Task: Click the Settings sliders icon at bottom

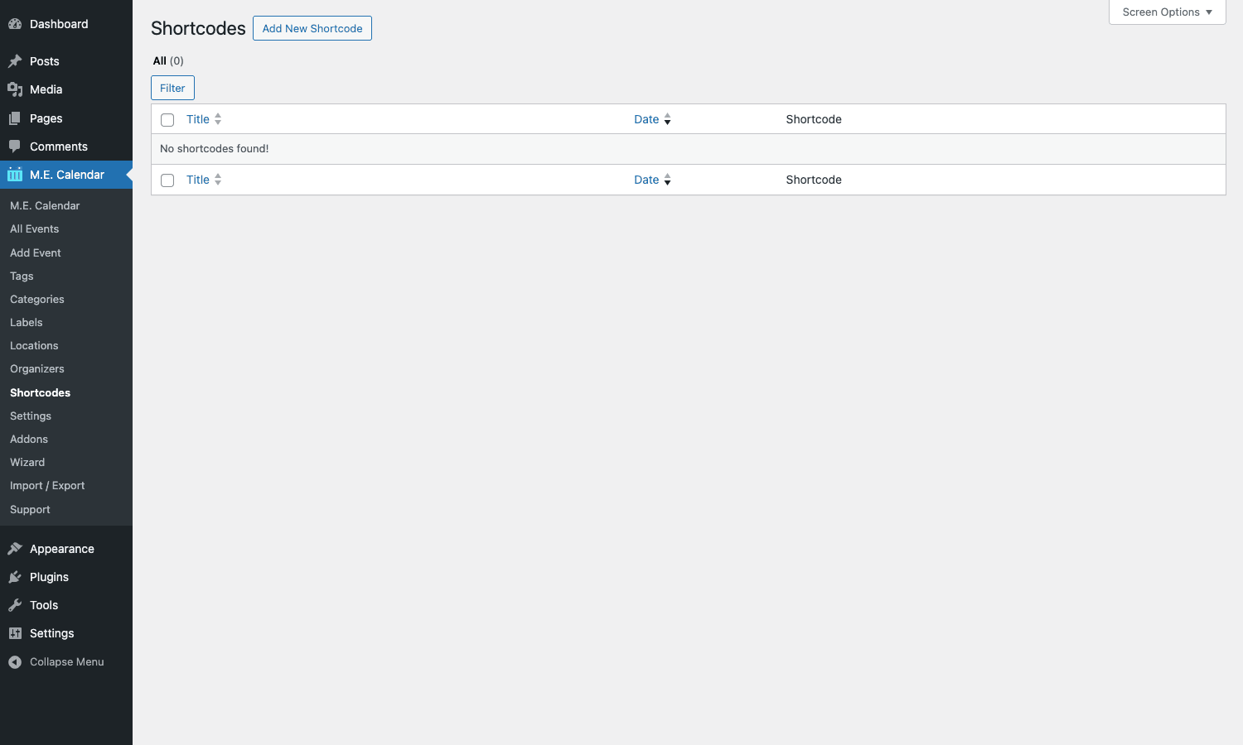Action: (x=15, y=633)
